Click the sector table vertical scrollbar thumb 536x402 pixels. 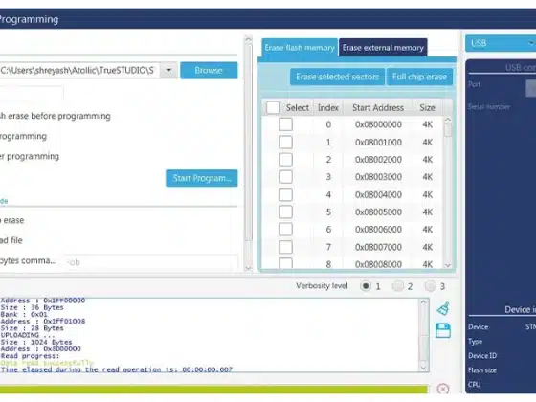coord(448,130)
